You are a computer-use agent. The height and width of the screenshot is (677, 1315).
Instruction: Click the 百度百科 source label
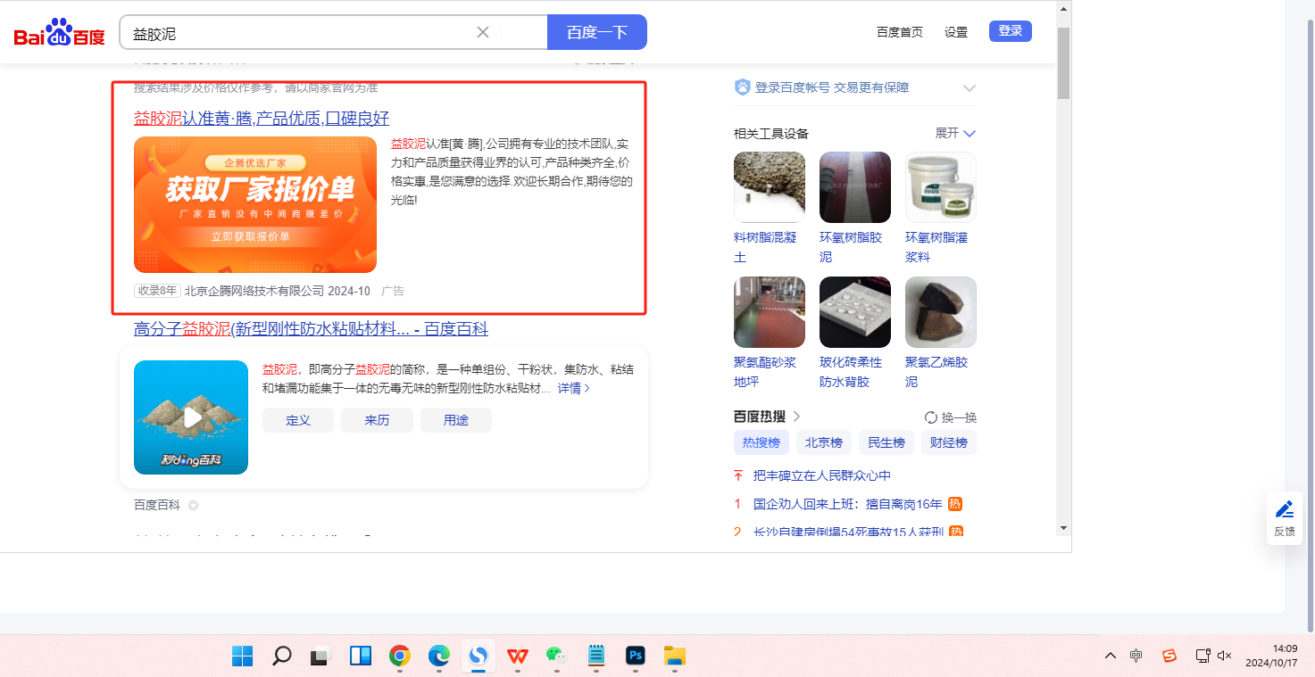(157, 505)
